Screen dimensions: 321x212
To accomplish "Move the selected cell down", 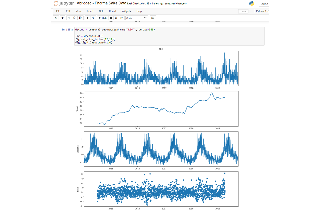I will 93,18.
